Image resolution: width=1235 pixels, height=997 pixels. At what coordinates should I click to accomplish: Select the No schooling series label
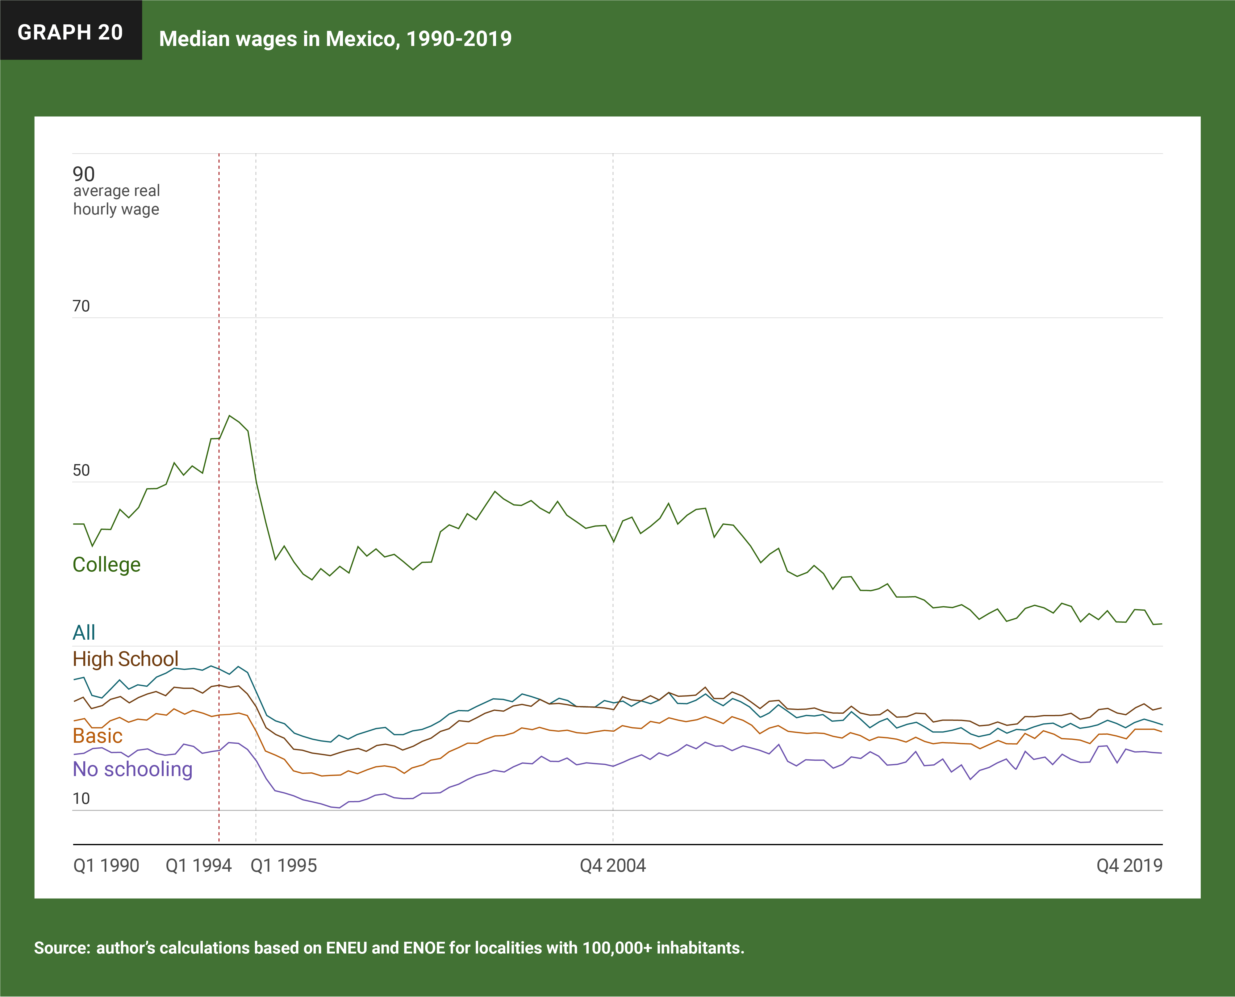pyautogui.click(x=132, y=769)
